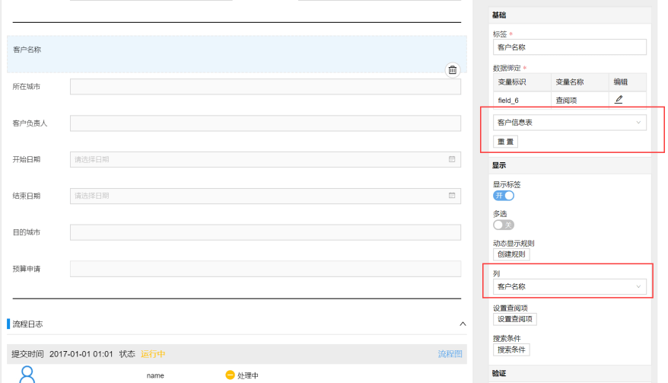Click the 预算申请 input field

265,269
